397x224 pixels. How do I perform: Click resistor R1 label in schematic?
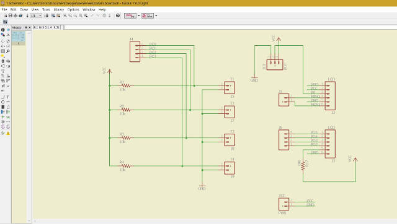point(122,82)
